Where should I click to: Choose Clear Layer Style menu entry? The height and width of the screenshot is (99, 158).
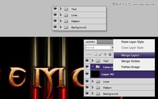point(132,48)
